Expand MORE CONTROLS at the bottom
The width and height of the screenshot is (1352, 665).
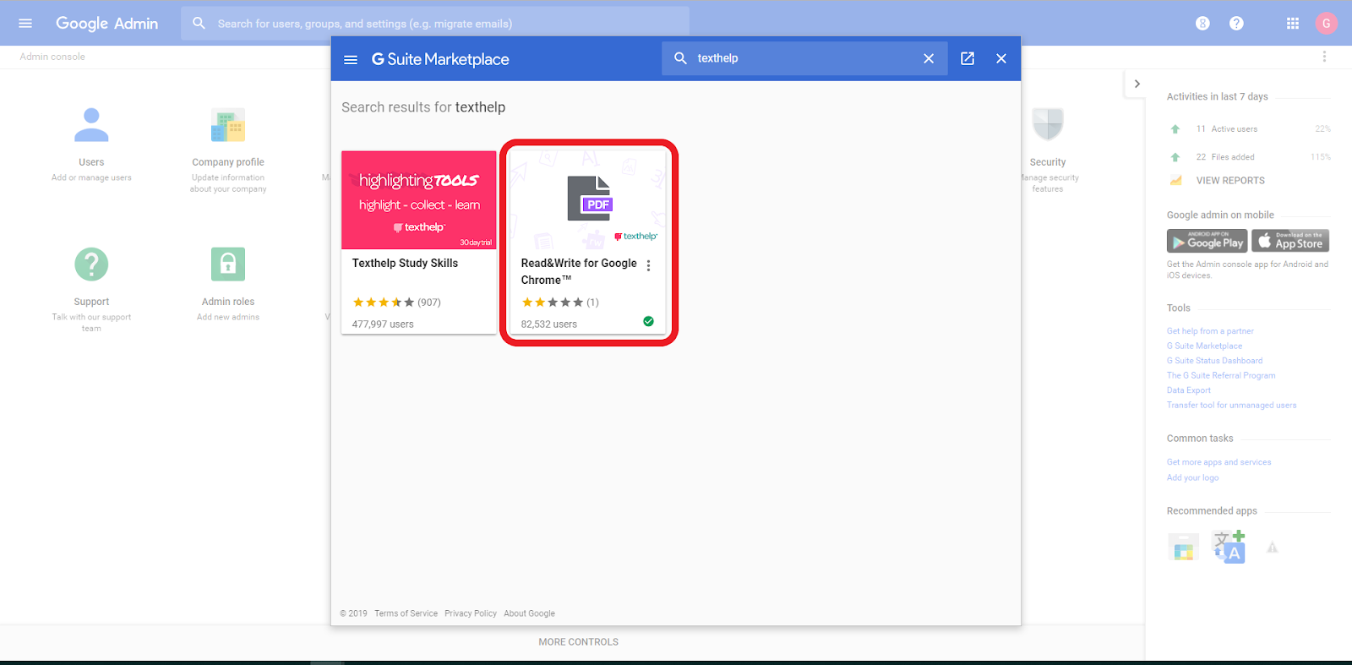579,642
